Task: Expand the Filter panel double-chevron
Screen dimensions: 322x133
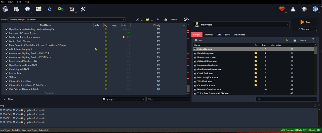Action: pyautogui.click(x=4, y=99)
